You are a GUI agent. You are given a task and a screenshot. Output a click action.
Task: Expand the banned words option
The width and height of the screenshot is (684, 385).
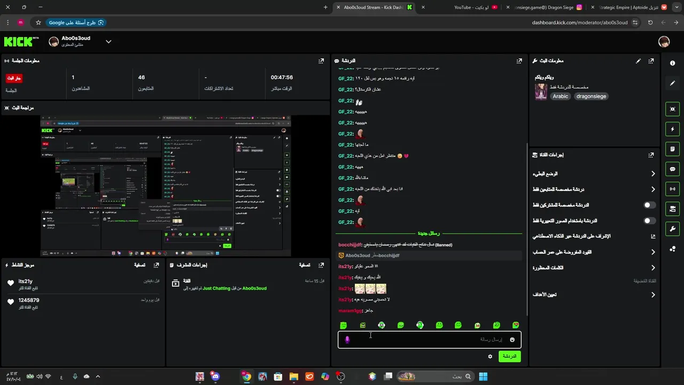coord(593,268)
